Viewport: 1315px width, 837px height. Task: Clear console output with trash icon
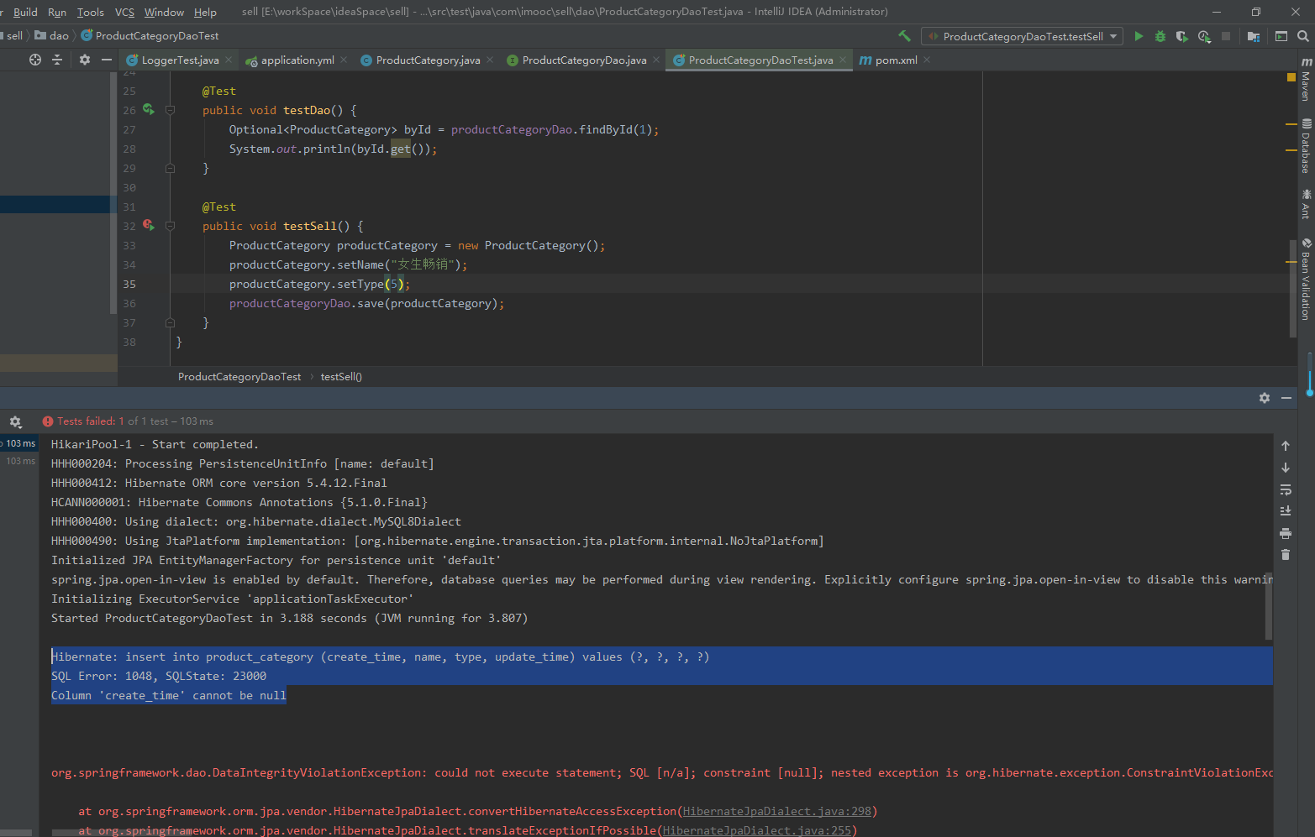(1286, 554)
